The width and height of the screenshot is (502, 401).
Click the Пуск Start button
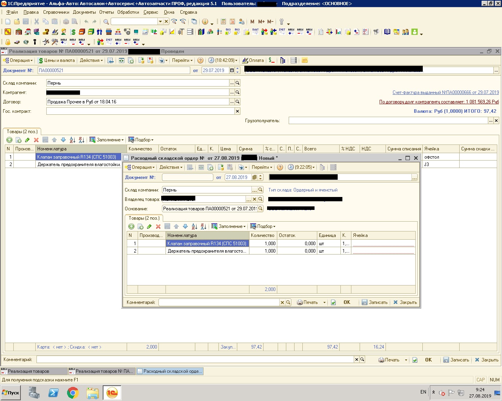point(11,392)
